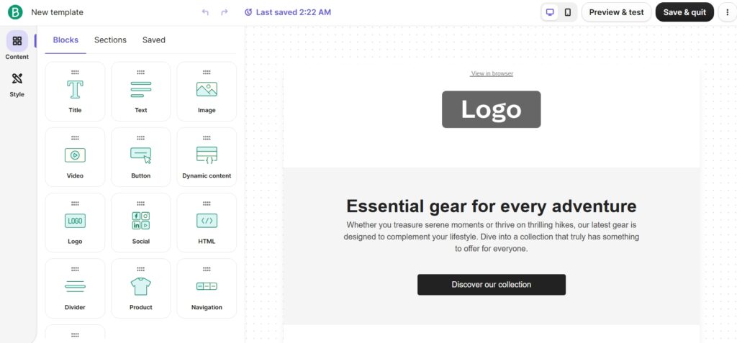Viewport: 737px width, 343px height.
Task: Switch to desktop preview mode
Action: (x=551, y=12)
